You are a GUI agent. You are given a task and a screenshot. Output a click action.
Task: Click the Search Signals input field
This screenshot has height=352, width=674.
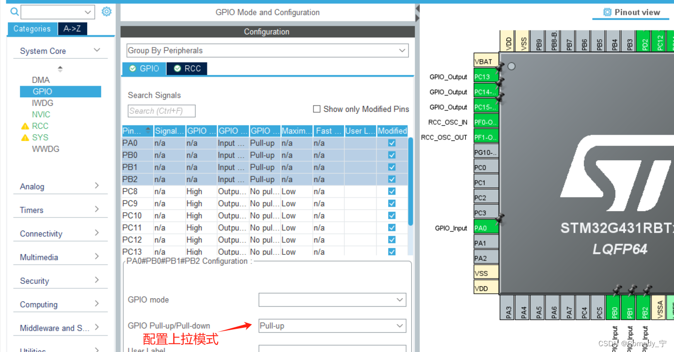pyautogui.click(x=161, y=111)
